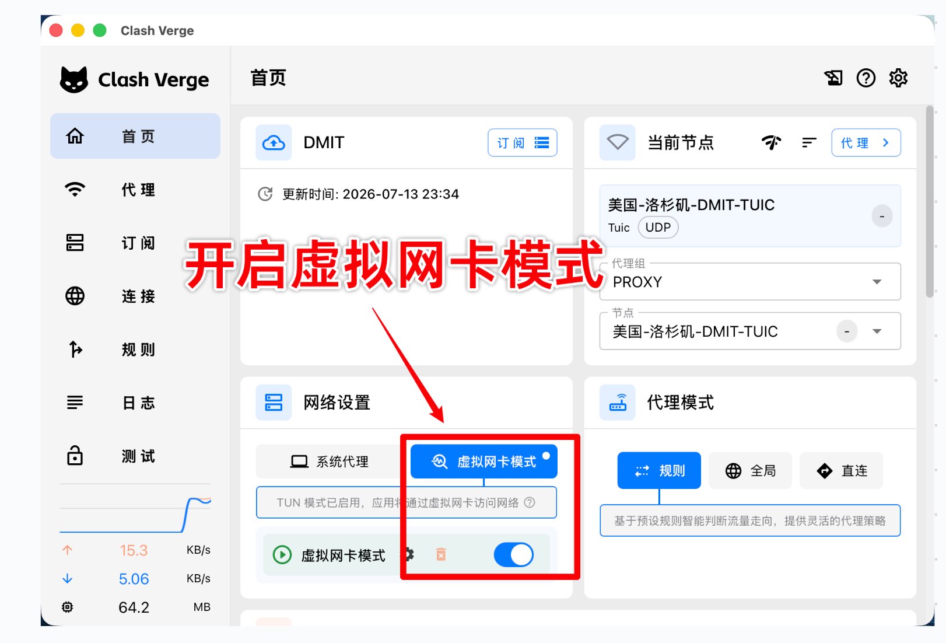Toggle the 虚拟网卡模式 switch
The width and height of the screenshot is (946, 643).
tap(514, 555)
